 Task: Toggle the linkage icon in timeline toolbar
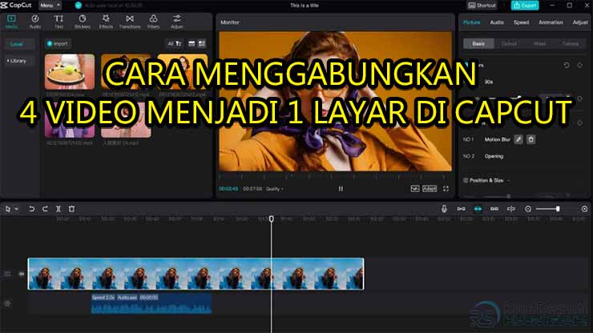494,209
